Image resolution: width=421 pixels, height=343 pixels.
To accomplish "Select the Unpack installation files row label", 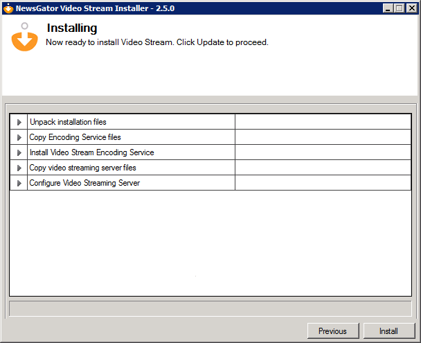I will [x=68, y=122].
